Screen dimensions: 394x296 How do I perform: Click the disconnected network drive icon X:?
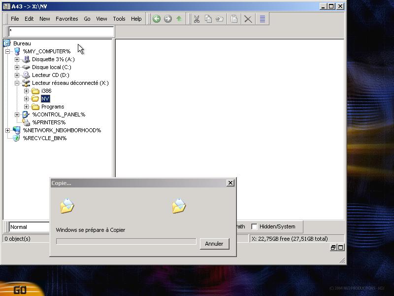pos(26,83)
